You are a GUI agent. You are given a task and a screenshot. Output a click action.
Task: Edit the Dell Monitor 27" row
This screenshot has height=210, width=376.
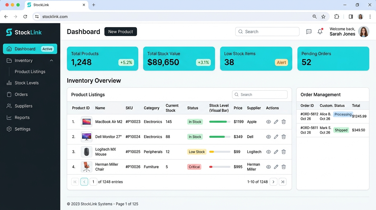point(276,137)
